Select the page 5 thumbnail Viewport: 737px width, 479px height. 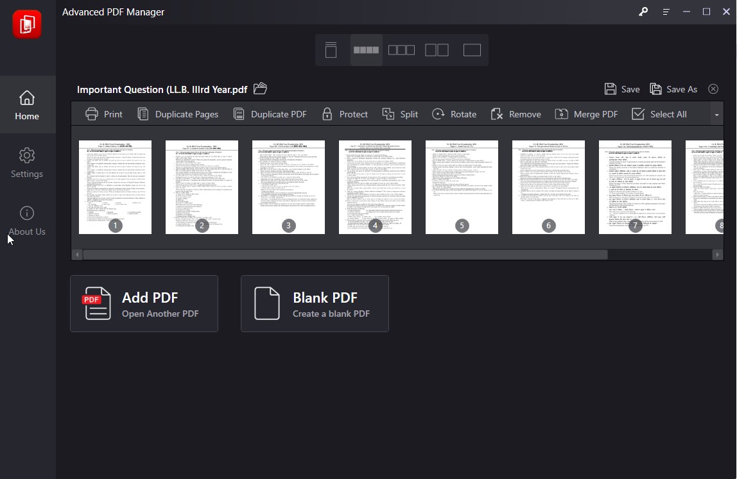[462, 187]
